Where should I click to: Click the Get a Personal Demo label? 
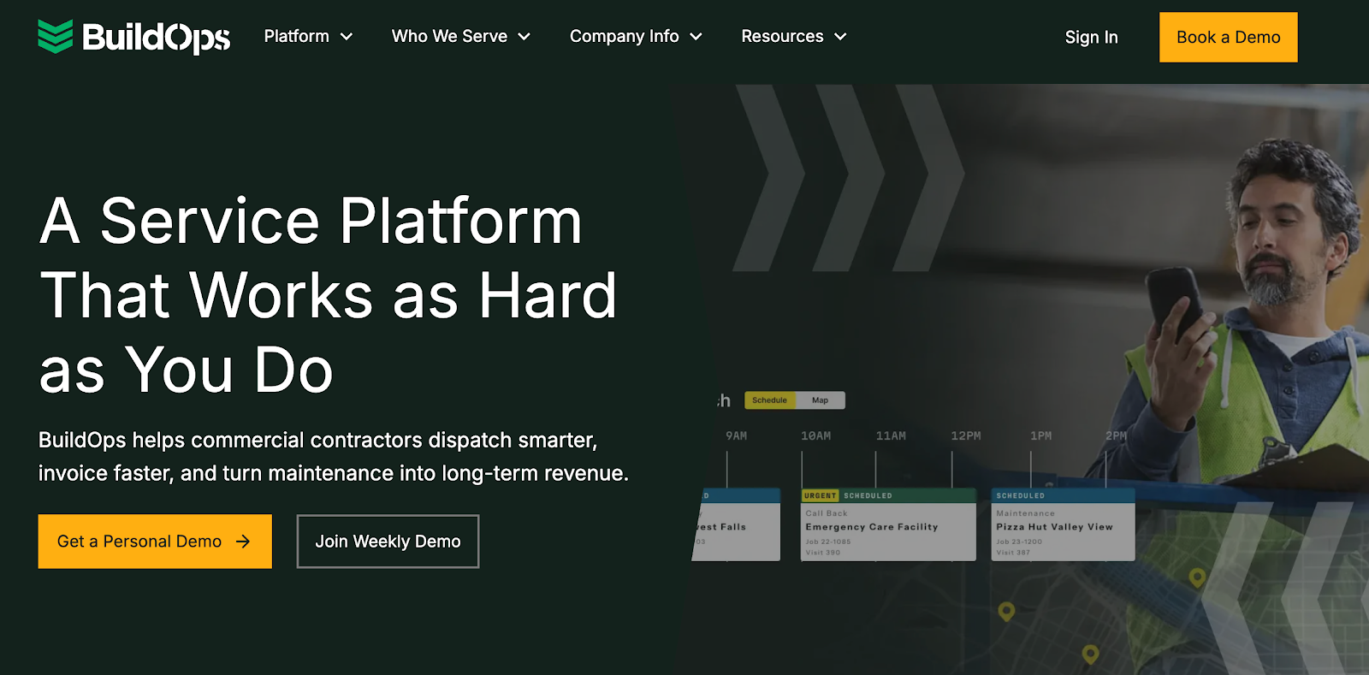pos(139,542)
